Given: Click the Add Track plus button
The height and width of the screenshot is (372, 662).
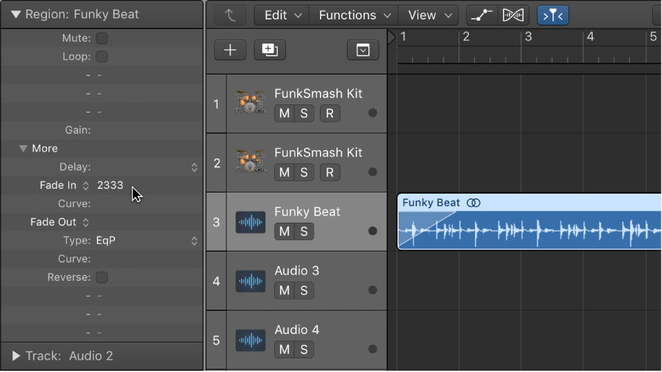Looking at the screenshot, I should click(x=230, y=50).
